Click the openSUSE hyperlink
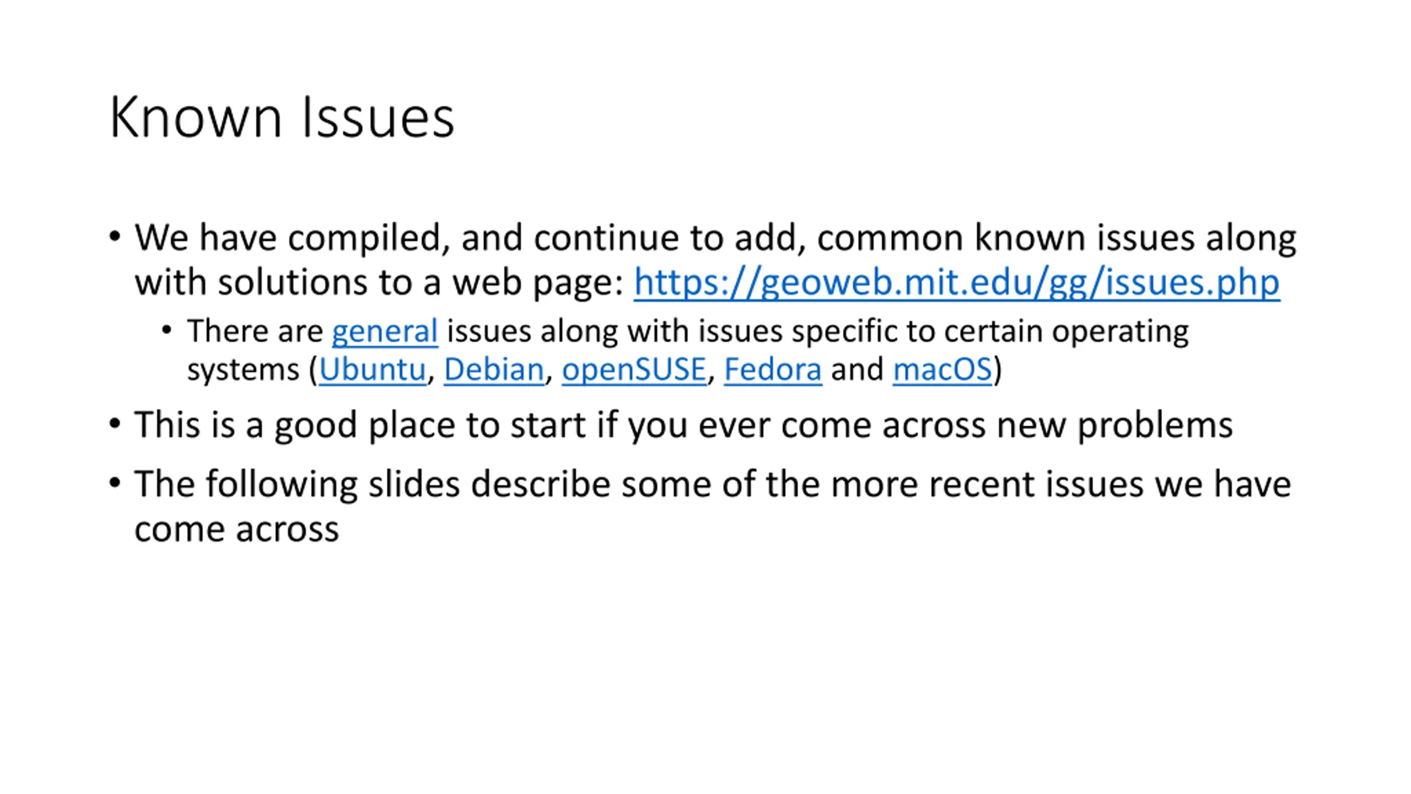 pos(634,369)
